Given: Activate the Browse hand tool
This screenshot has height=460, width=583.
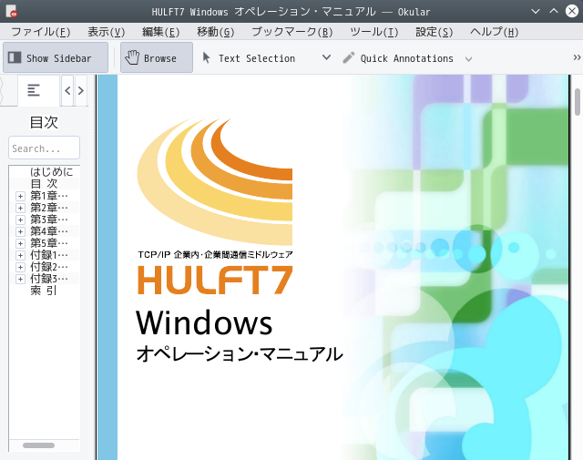Looking at the screenshot, I should click(157, 57).
